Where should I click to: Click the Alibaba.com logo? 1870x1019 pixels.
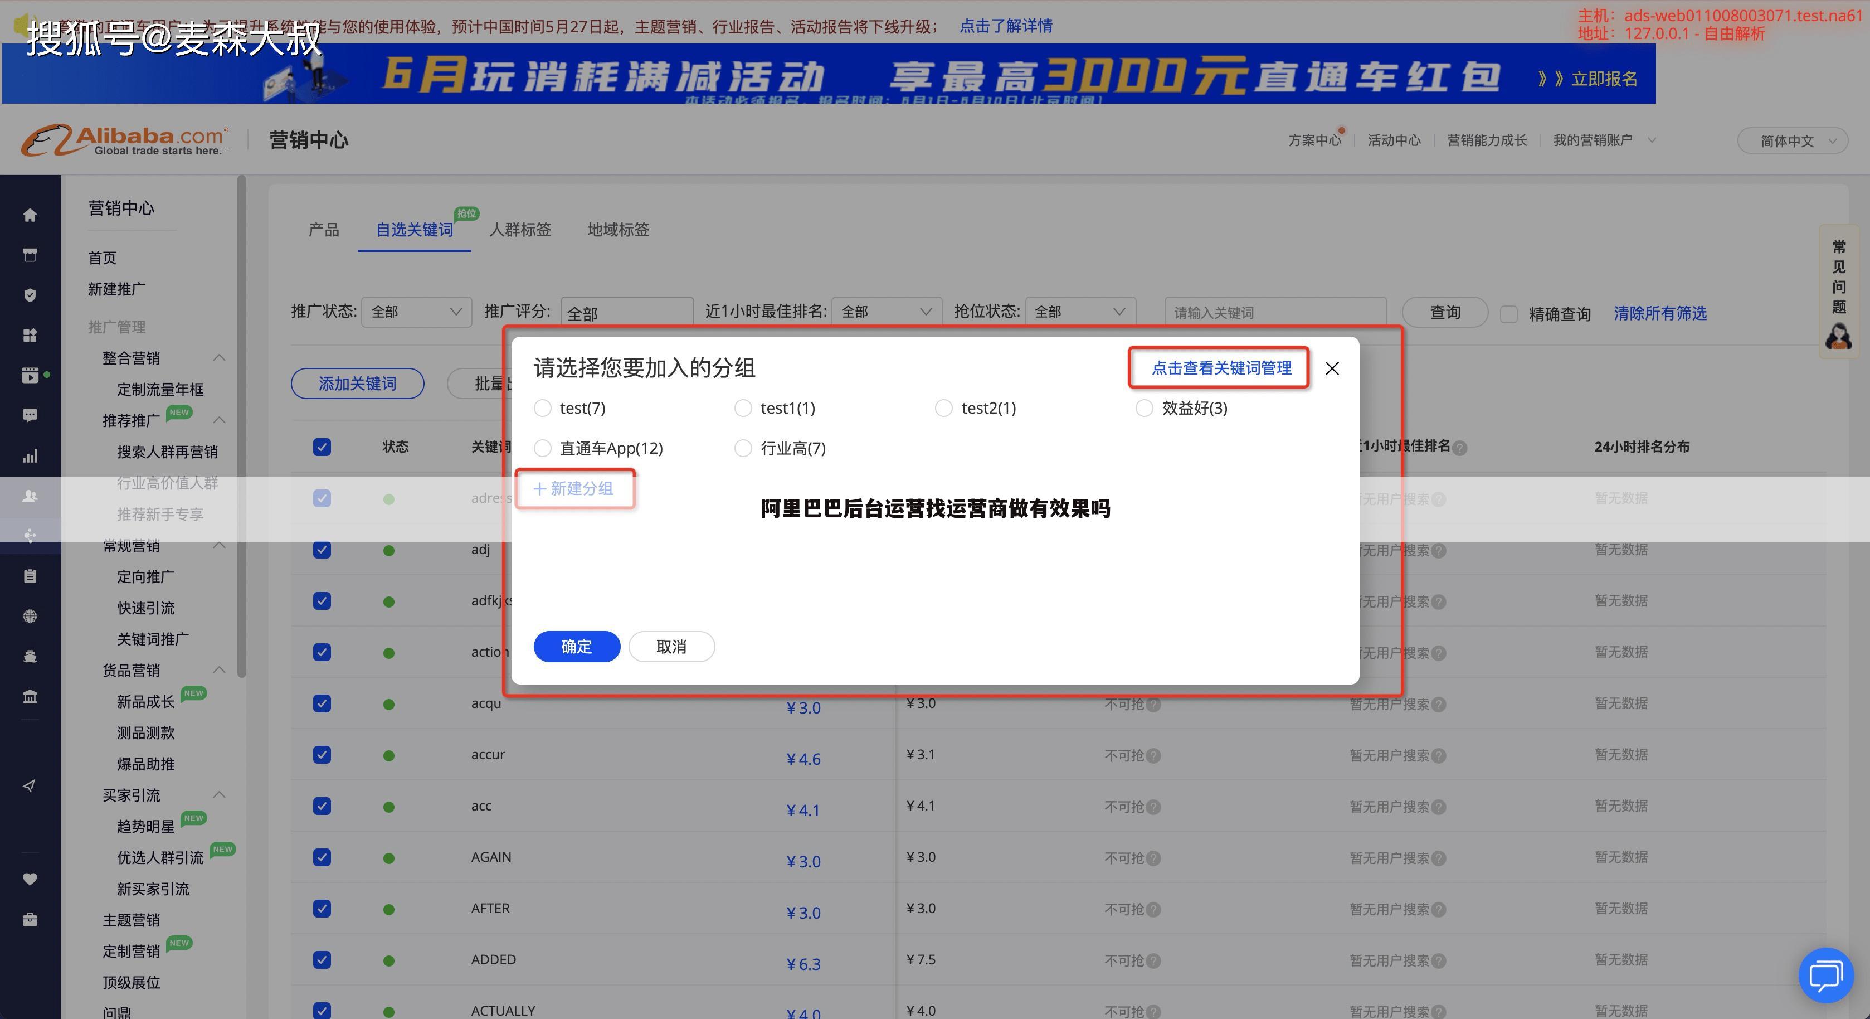tap(125, 139)
